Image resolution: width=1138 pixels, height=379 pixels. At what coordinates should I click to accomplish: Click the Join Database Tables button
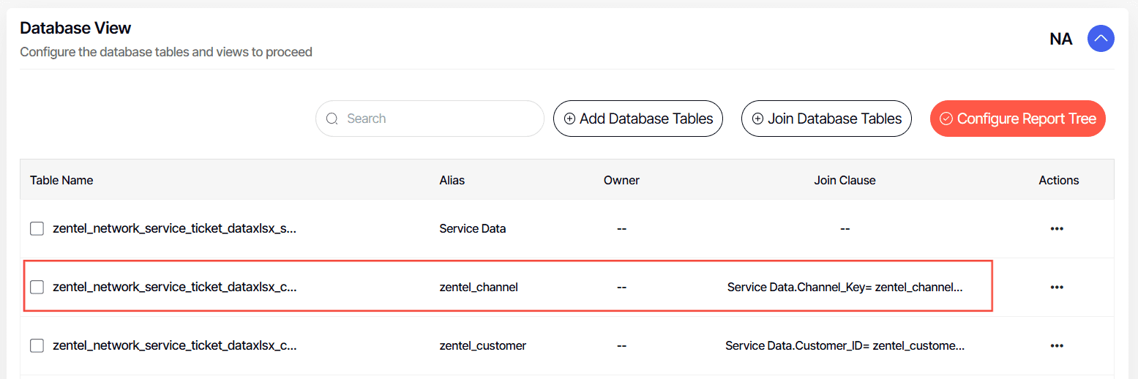(x=826, y=119)
